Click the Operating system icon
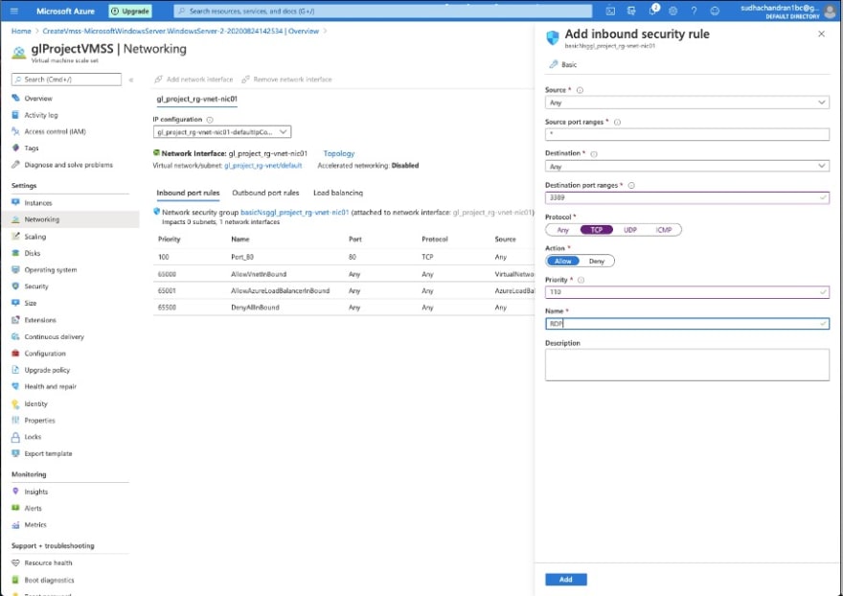 pos(15,269)
